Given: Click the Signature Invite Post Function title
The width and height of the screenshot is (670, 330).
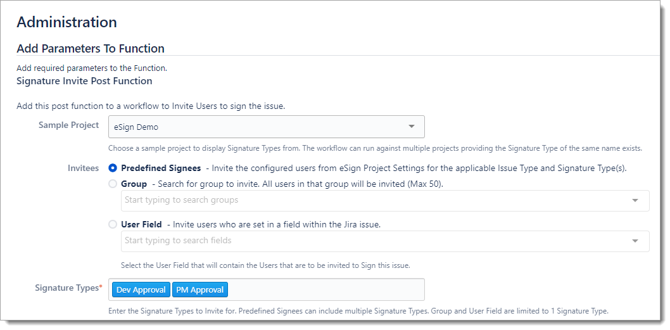Looking at the screenshot, I should tap(84, 81).
